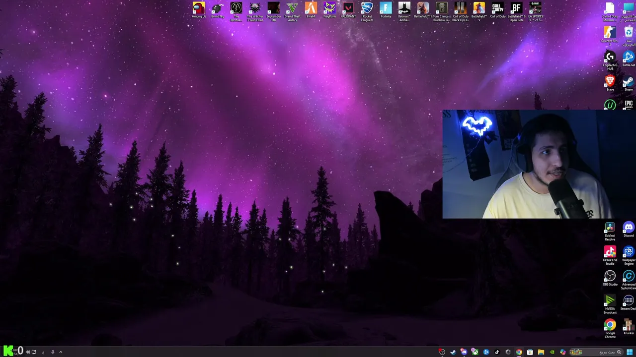Open the Rocket League shortcut
This screenshot has width=636, height=357.
(x=367, y=12)
